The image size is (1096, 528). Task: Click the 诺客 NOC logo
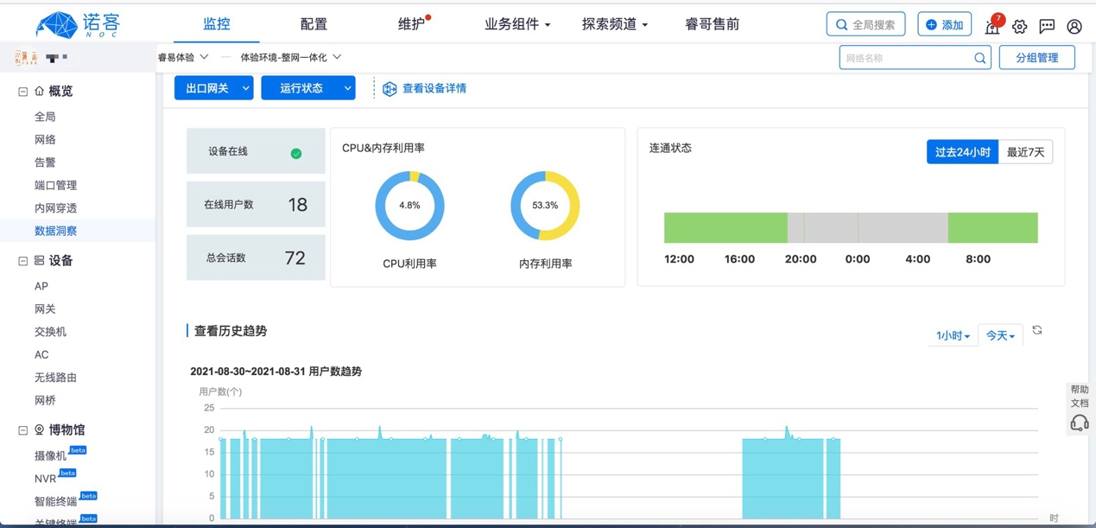tap(78, 24)
